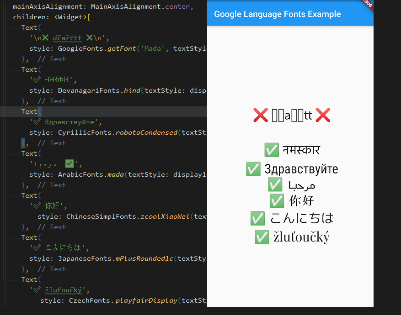Click 'GoogleFonts.getFont' in the code

tap(97, 48)
